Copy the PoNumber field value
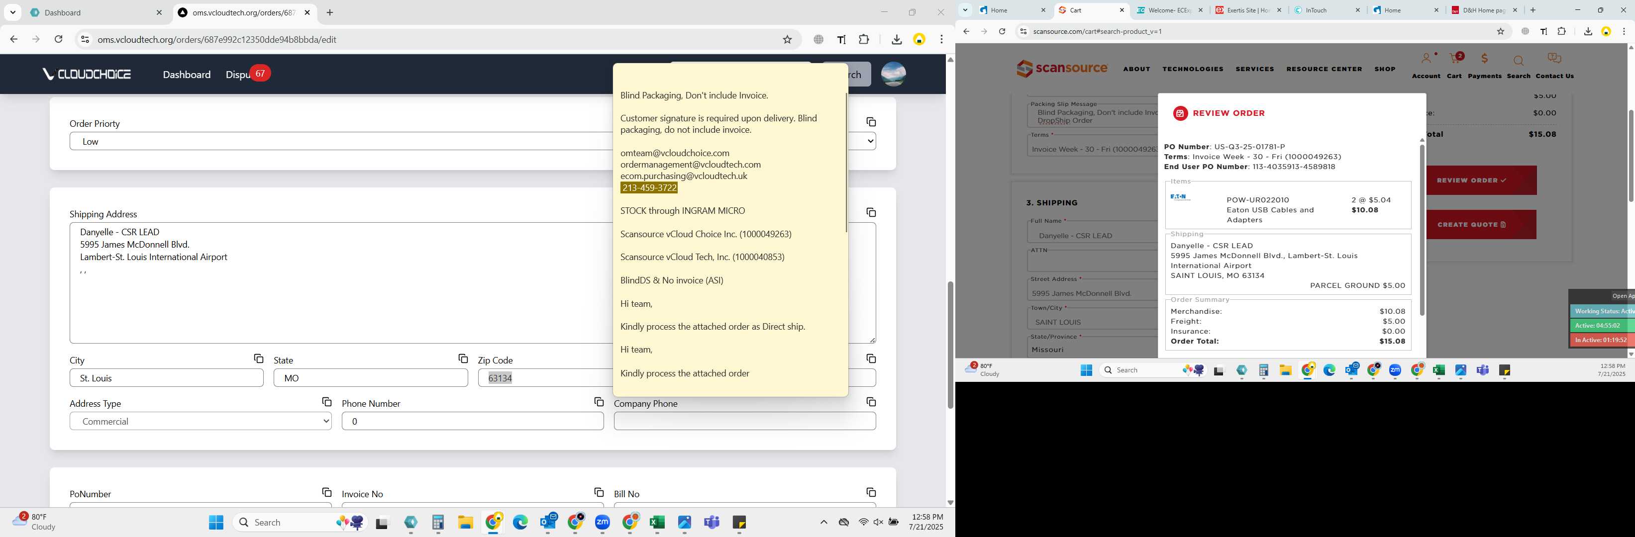 coord(326,493)
